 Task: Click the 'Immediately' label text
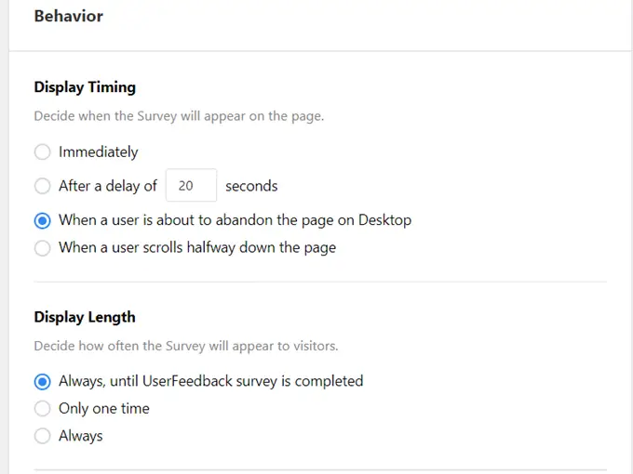point(98,151)
